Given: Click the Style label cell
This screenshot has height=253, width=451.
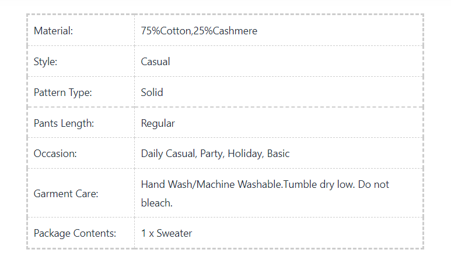Looking at the screenshot, I should pyautogui.click(x=46, y=62).
